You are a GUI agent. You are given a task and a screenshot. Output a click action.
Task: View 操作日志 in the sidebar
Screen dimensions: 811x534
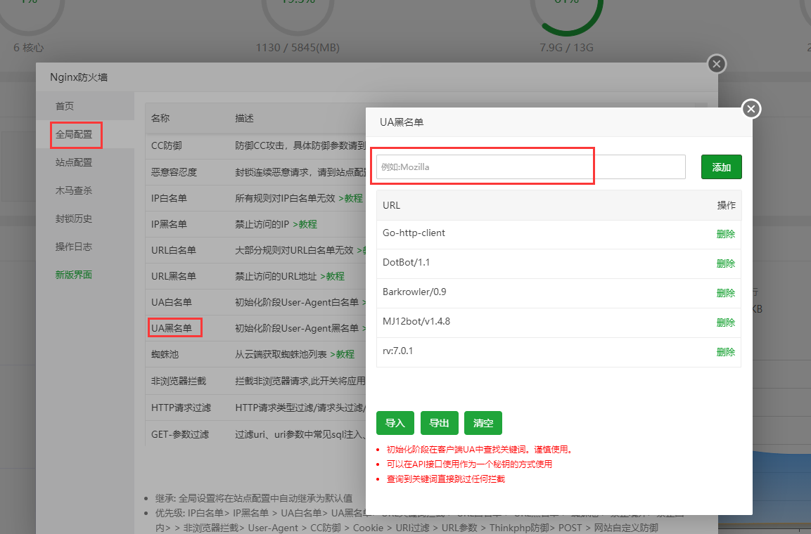pyautogui.click(x=74, y=247)
